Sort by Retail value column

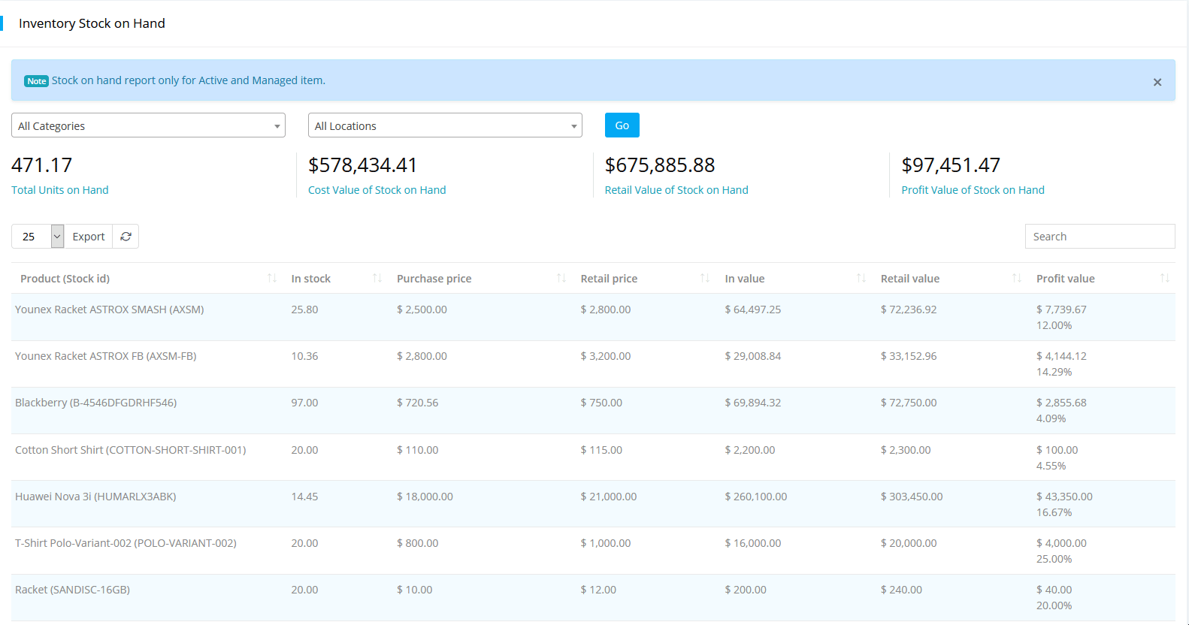pyautogui.click(x=1016, y=279)
